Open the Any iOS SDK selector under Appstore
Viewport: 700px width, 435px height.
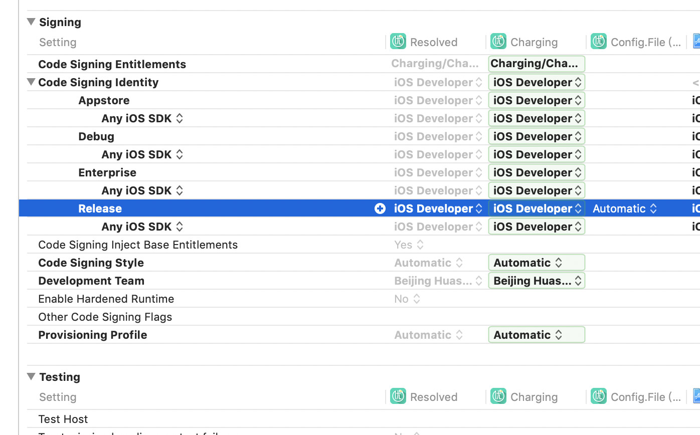pos(142,118)
